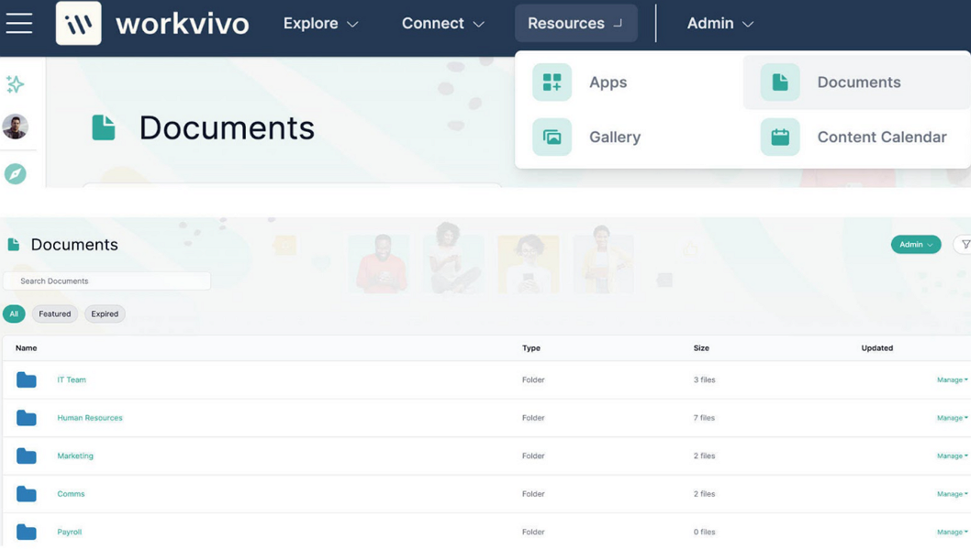Open the user profile avatar in sidebar
Image resolution: width=971 pixels, height=550 pixels.
[16, 126]
